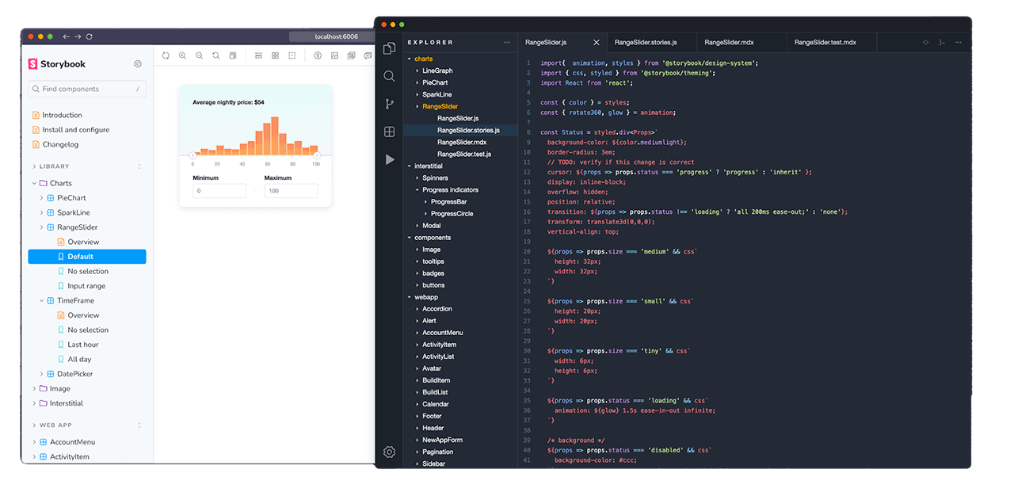Screen dimensions: 1014x492
Task: Remount the component preview with the restart icon
Action: click(x=166, y=55)
